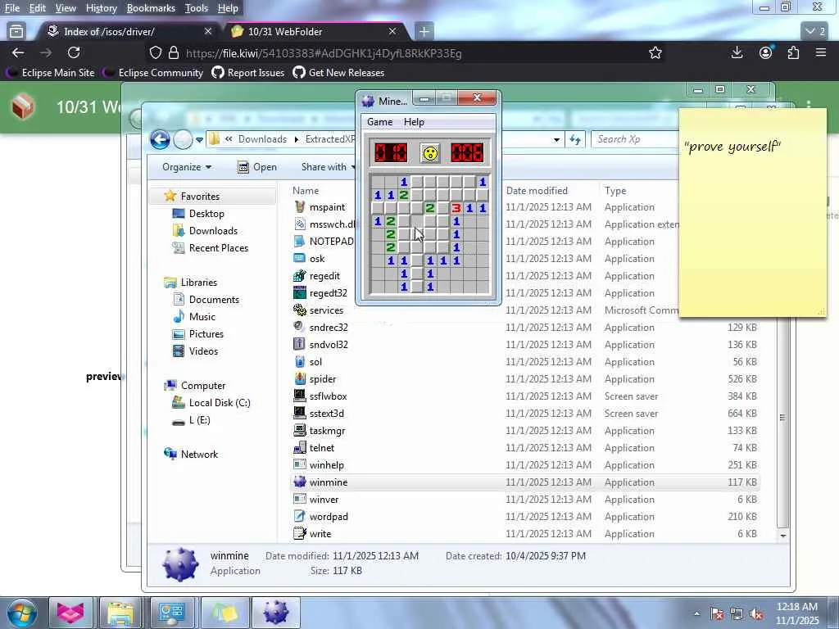Switch to the Index of /isos/driver/ tab
Viewport: 839px width, 629px height.
pos(129,32)
